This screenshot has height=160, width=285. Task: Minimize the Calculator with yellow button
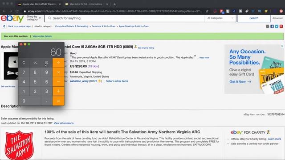pyautogui.click(x=25, y=44)
